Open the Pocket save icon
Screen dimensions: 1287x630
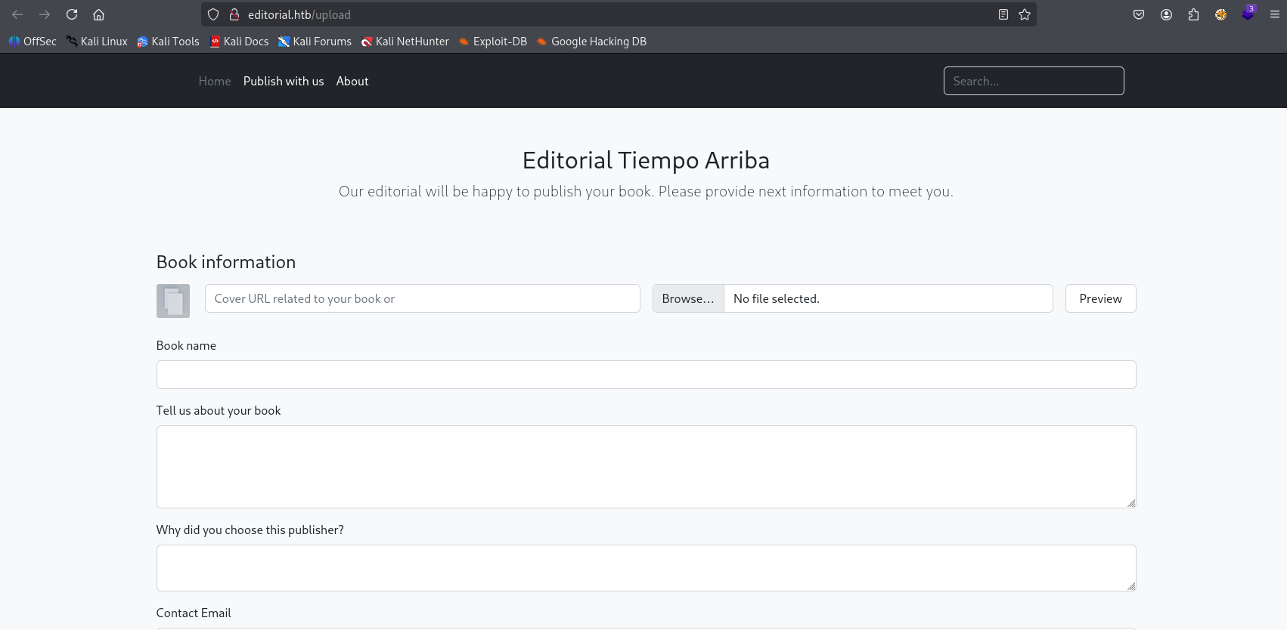click(x=1139, y=14)
